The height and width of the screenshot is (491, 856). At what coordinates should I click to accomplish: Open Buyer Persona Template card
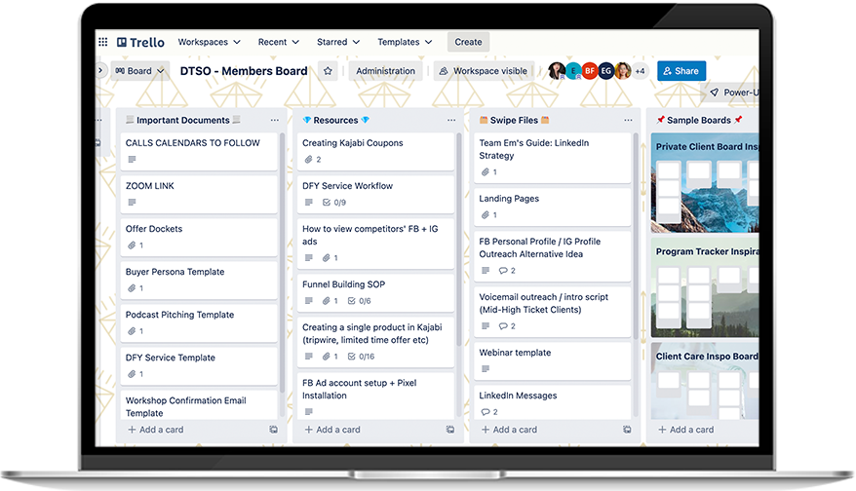click(x=199, y=281)
